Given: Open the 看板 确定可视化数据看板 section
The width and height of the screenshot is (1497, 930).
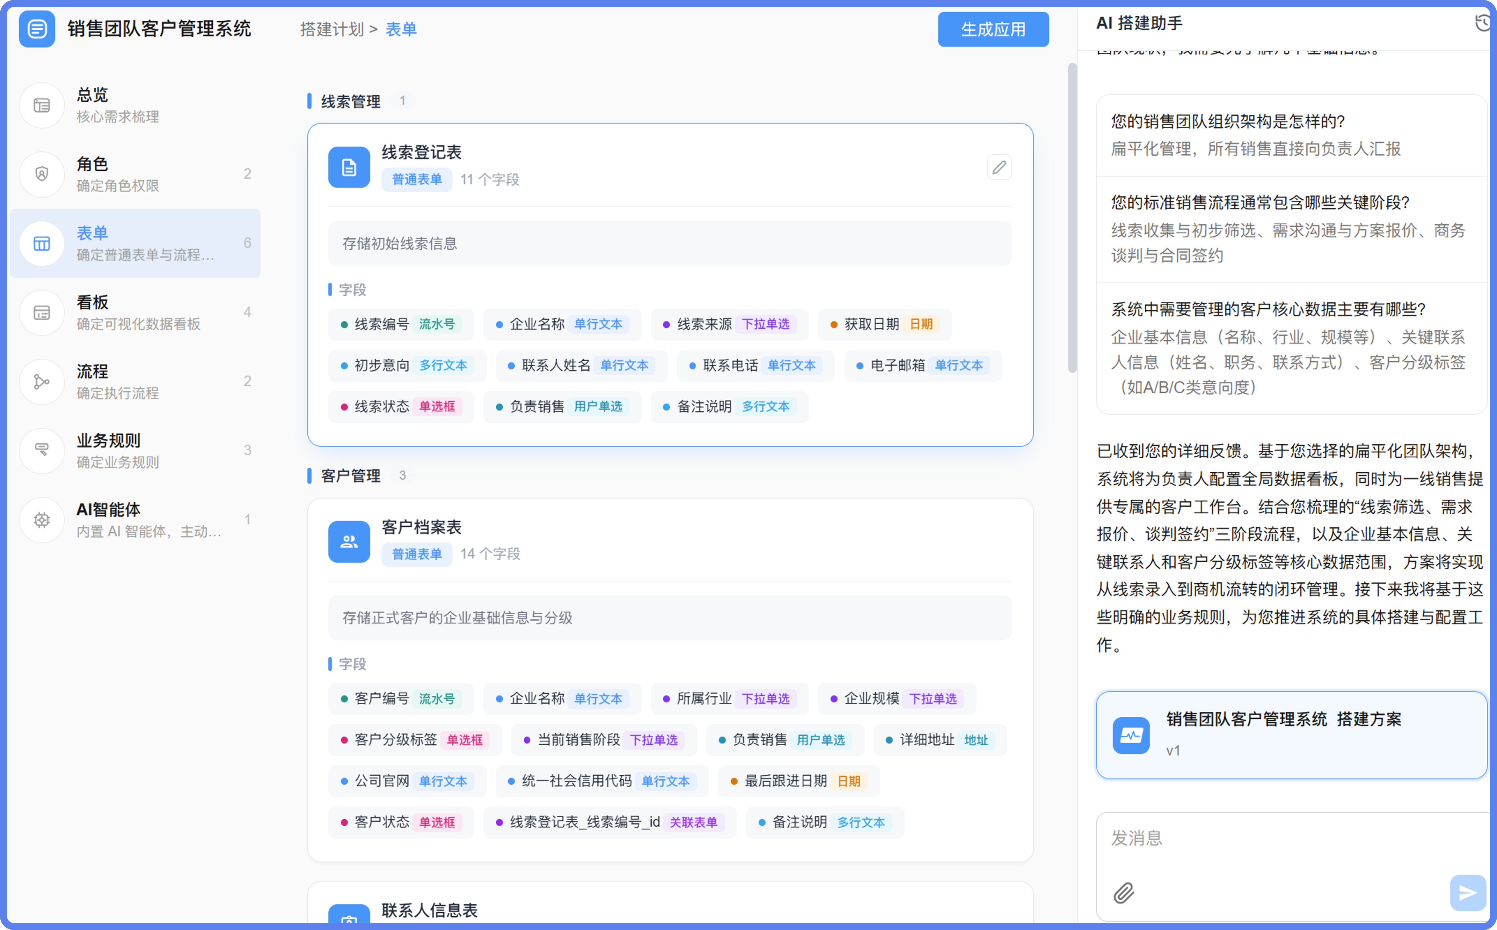Looking at the screenshot, I should [136, 312].
